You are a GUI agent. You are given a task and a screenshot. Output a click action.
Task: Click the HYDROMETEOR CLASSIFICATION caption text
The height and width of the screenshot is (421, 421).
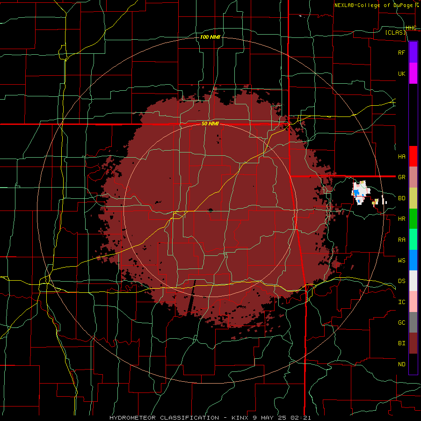point(164,418)
